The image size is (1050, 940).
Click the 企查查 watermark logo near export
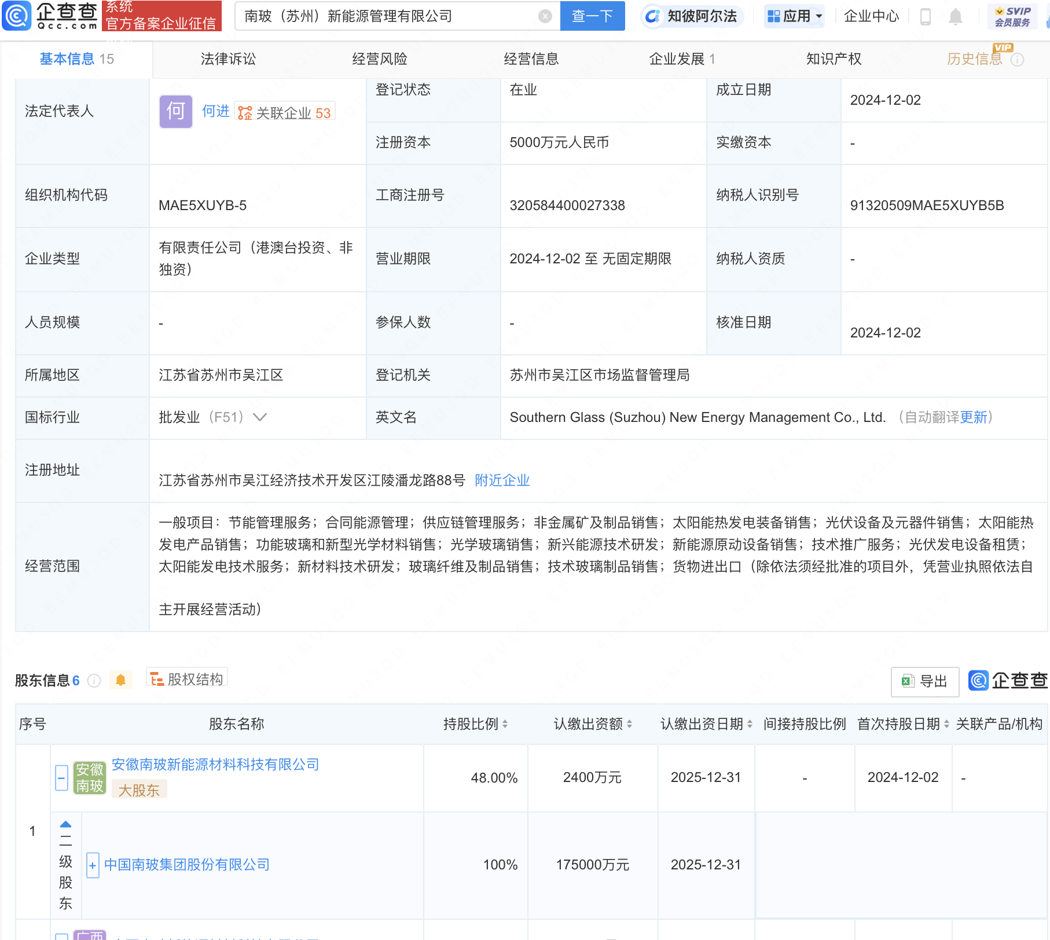(1008, 681)
